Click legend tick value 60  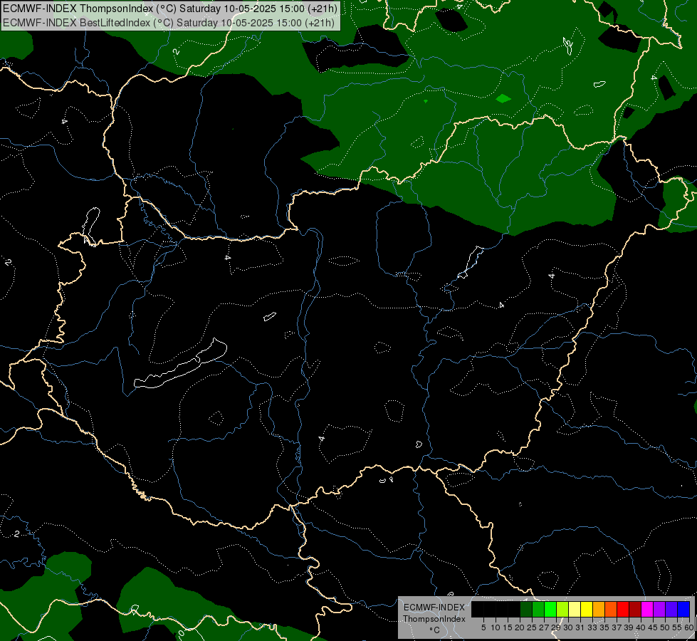pos(689,627)
